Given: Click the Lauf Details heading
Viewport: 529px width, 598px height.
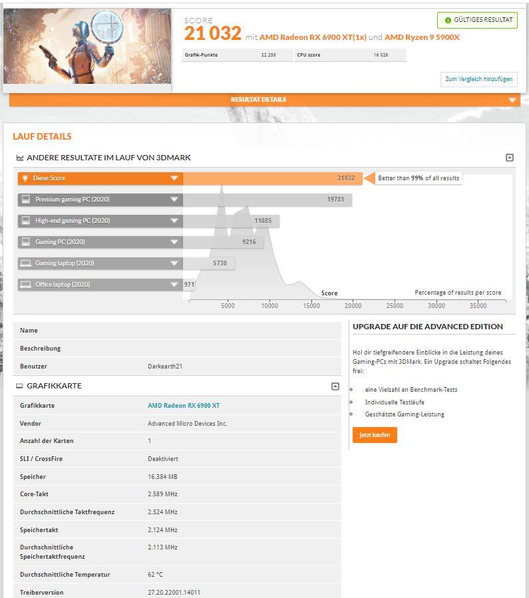Looking at the screenshot, I should pos(42,136).
